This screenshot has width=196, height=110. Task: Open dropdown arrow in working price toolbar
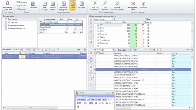point(58,50)
